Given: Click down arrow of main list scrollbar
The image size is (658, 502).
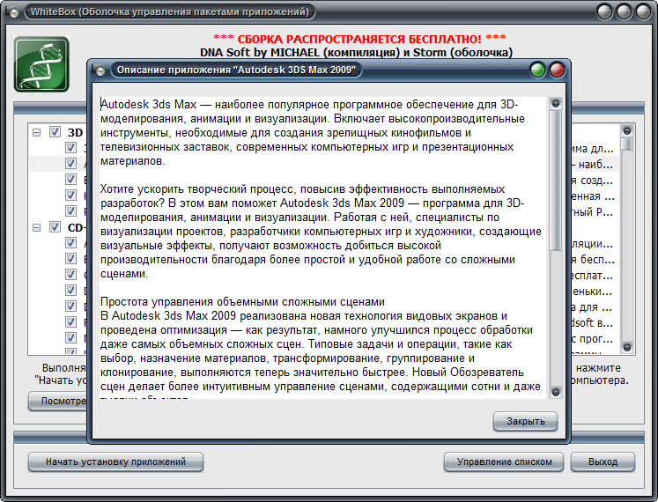Looking at the screenshot, I should click(x=627, y=348).
